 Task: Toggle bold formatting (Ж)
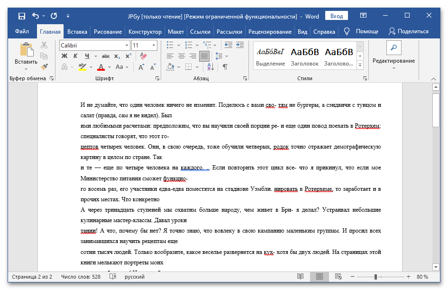[x=64, y=56]
